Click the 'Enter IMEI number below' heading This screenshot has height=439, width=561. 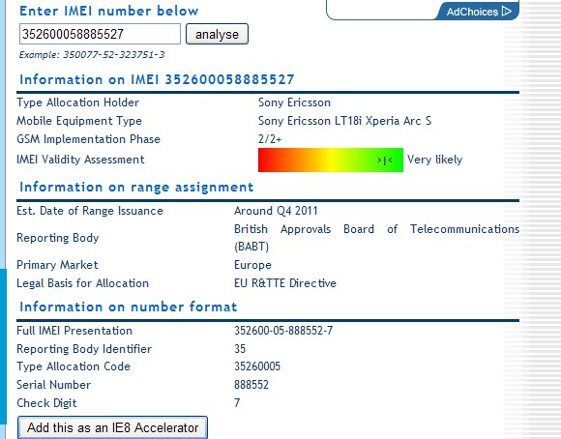tap(108, 11)
